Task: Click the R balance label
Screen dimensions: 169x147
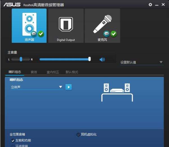Action: [32, 59]
